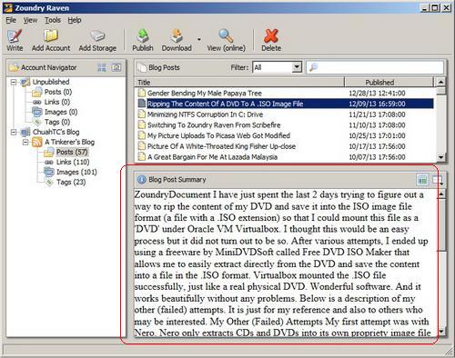This screenshot has height=358, width=455.
Task: Open the Download button's dropdown arrow
Action: 199,39
